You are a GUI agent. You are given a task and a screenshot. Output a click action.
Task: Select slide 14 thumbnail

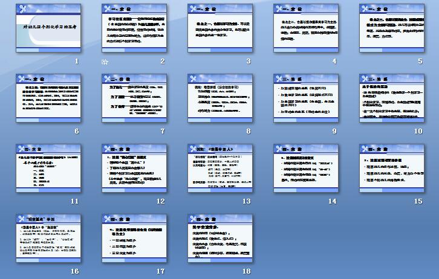(306, 168)
